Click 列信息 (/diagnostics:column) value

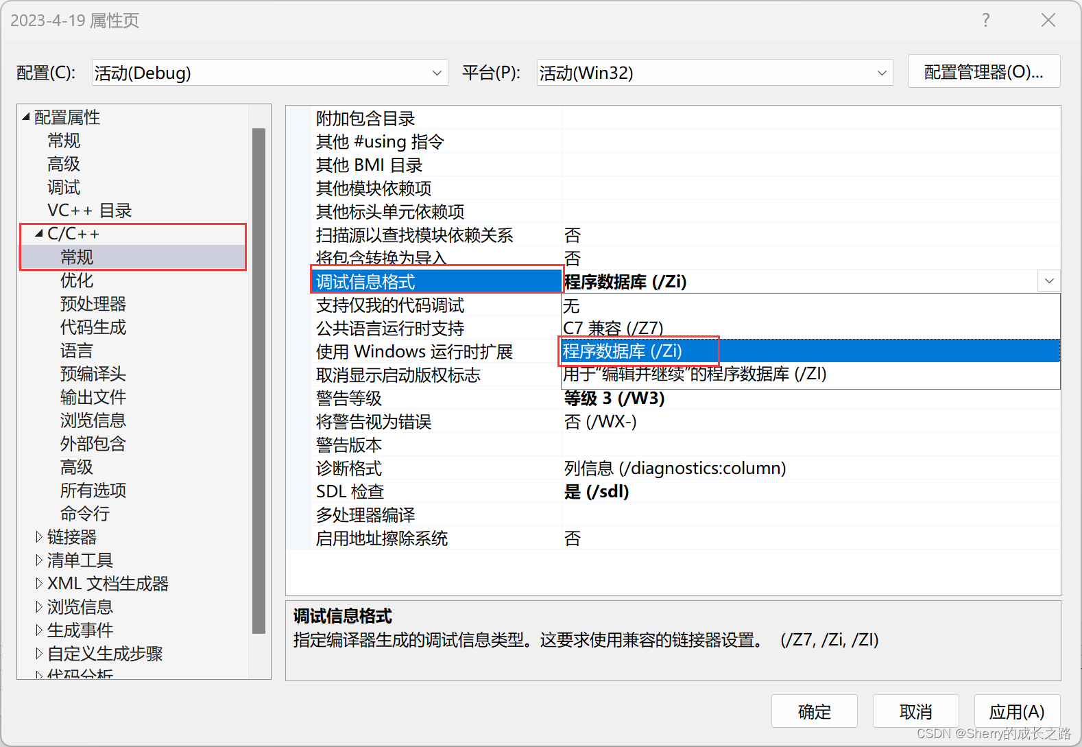tap(675, 468)
